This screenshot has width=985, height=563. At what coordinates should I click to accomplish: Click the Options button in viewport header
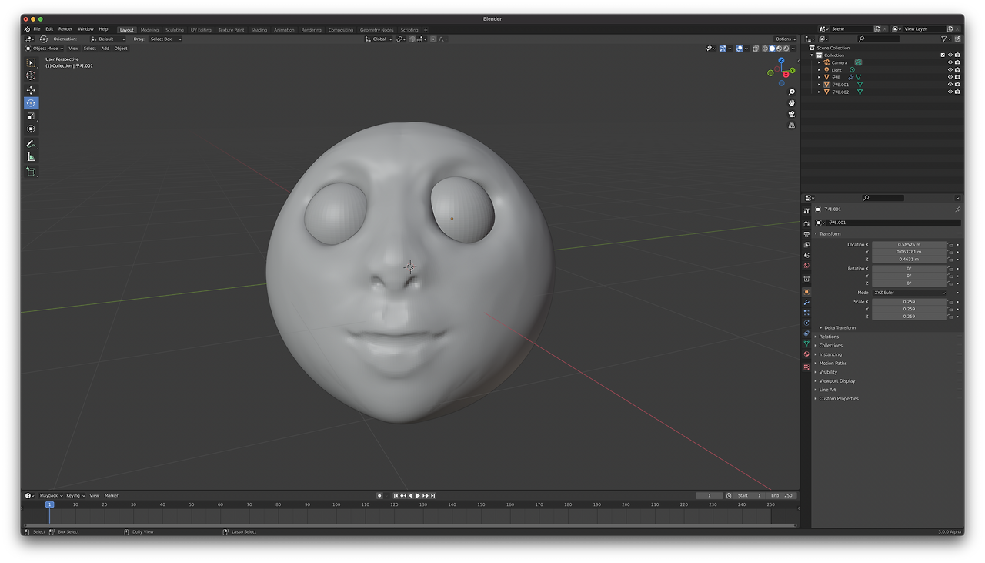(784, 39)
